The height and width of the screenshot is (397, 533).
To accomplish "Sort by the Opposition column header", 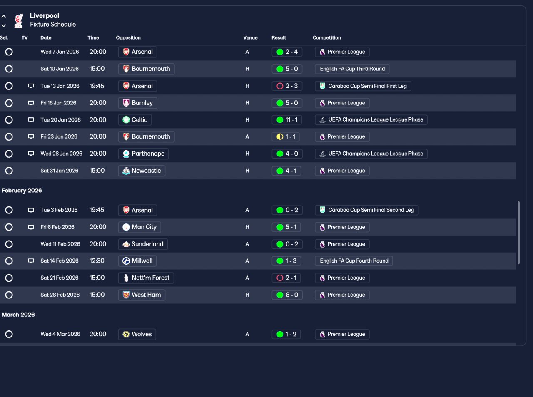I will coord(128,37).
